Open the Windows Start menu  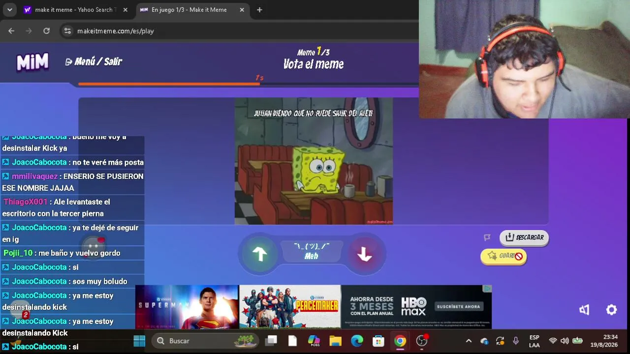pos(139,341)
